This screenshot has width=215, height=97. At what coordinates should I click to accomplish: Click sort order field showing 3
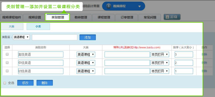coord(184,54)
